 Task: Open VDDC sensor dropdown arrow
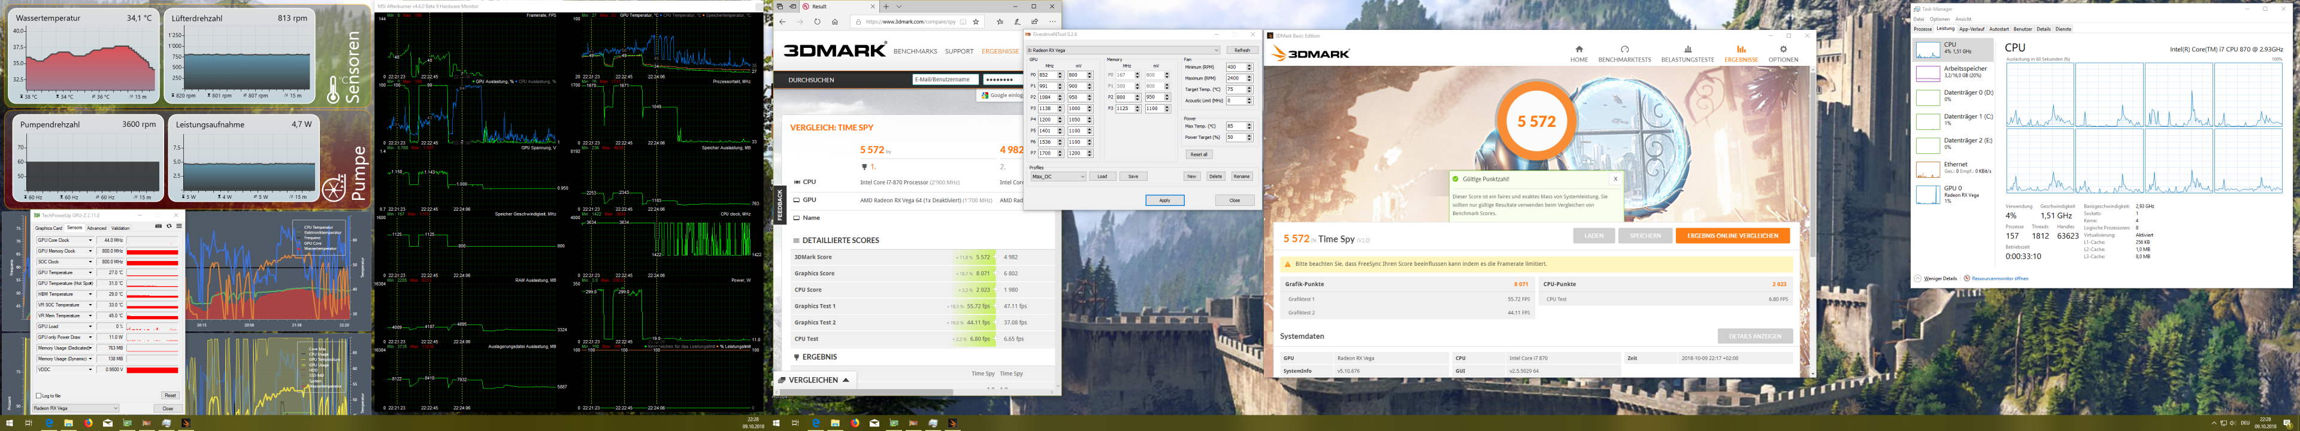click(90, 369)
